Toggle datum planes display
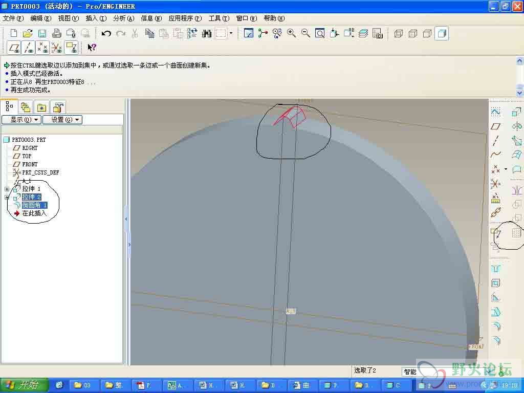 (14, 48)
